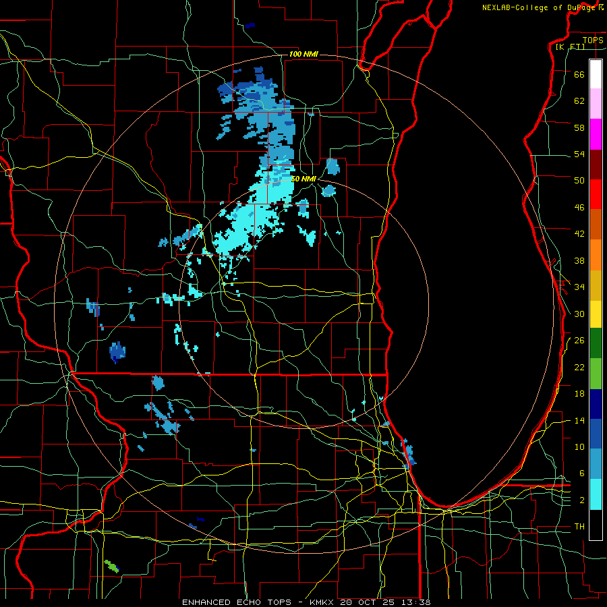The image size is (607, 607).
Task: Select the dark red legend swatch
Action: pyautogui.click(x=596, y=165)
